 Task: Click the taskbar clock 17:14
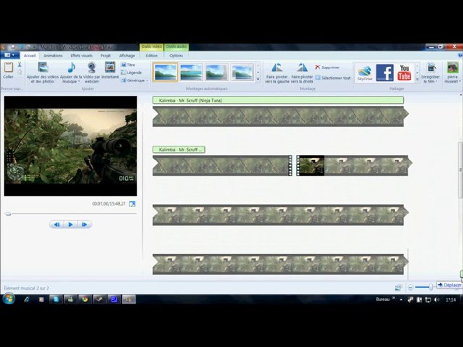point(450,300)
